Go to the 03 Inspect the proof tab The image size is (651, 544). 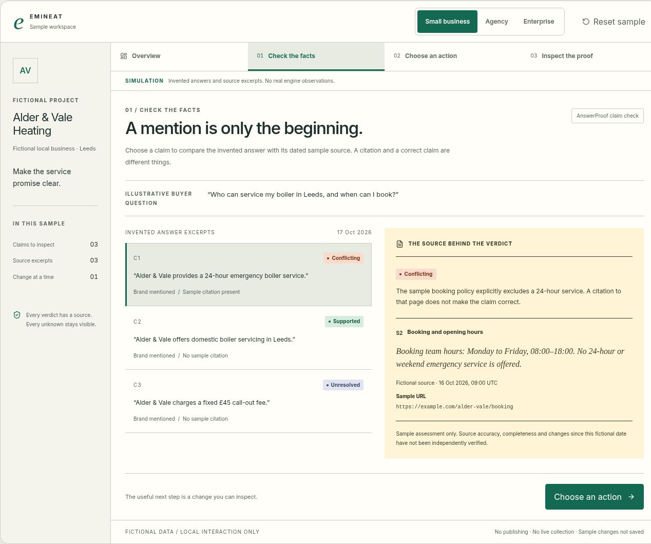click(586, 56)
